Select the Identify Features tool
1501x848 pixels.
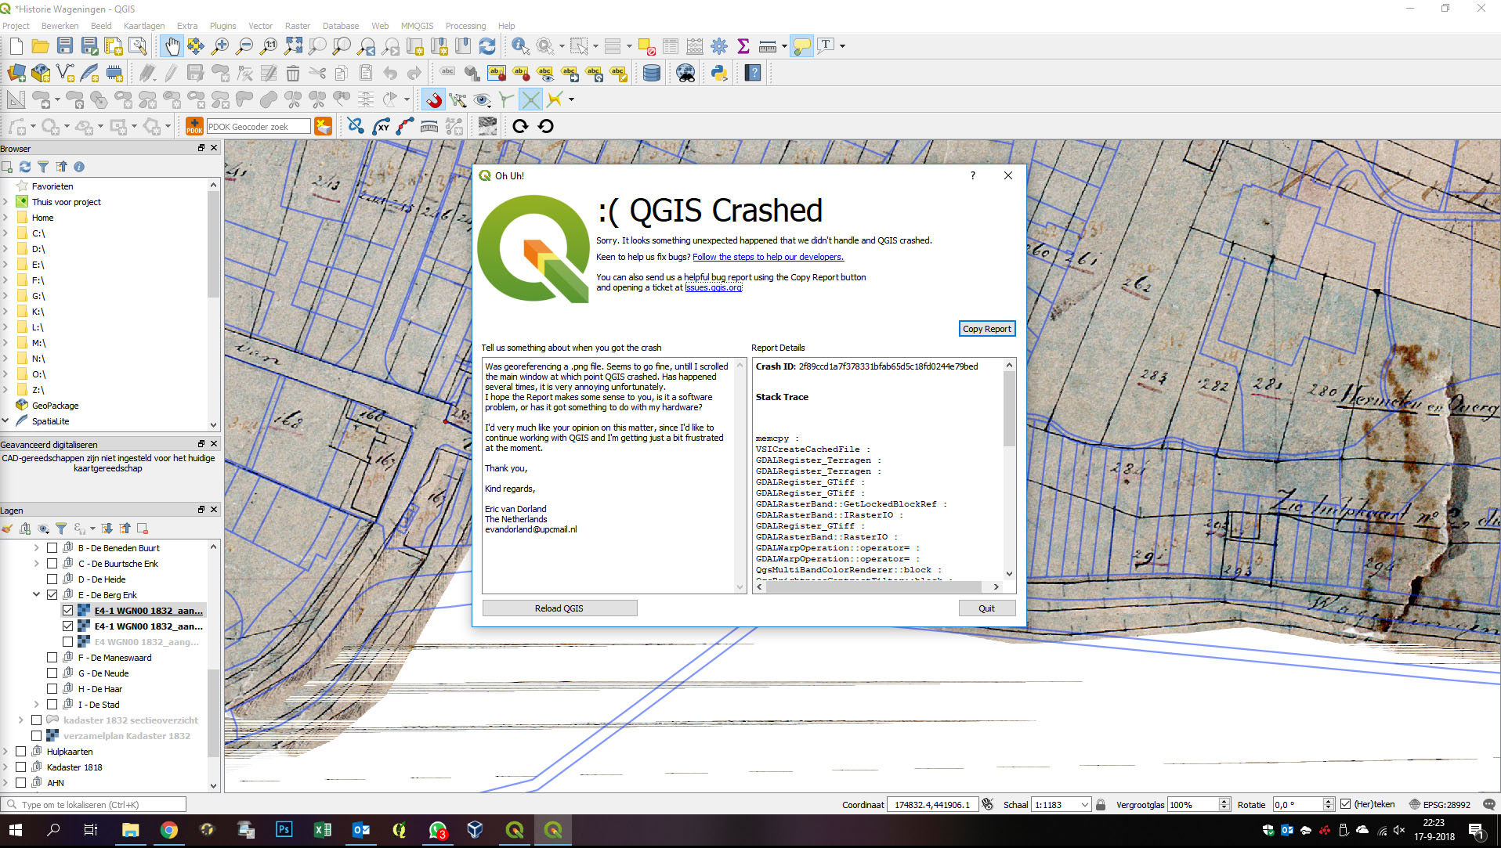pos(520,46)
